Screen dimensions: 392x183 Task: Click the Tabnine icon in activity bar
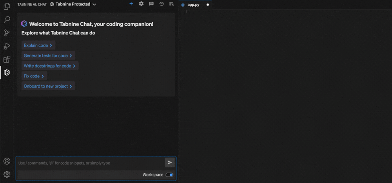tap(7, 72)
